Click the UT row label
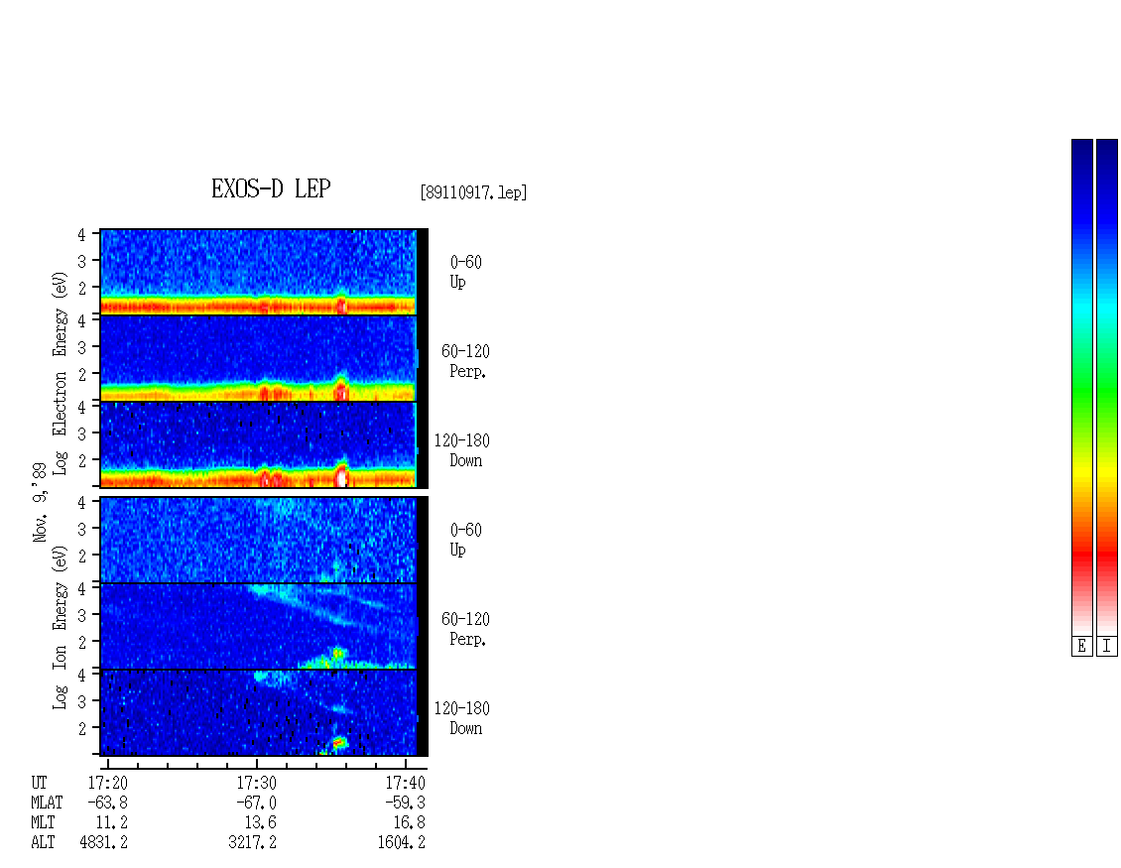Screen dimensions: 1121x868 [40, 783]
